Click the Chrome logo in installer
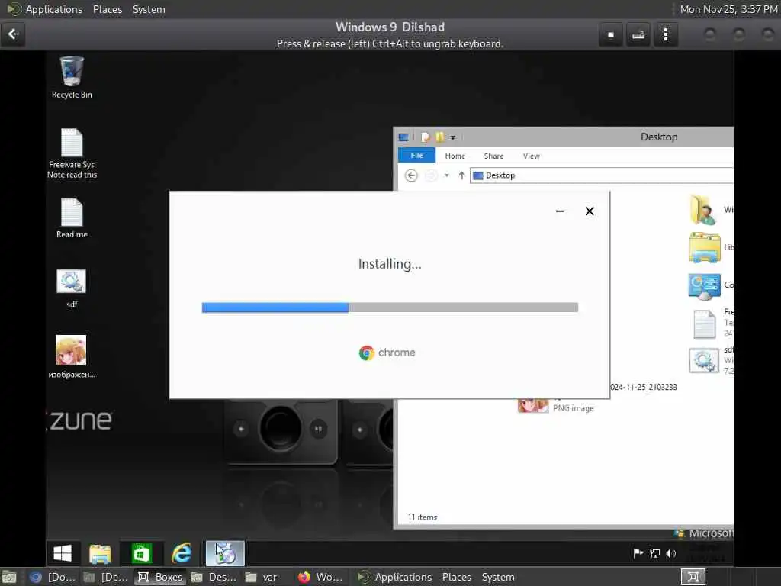 (x=367, y=353)
